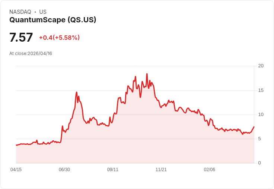Click the 10 price axis label
The width and height of the screenshot is (274, 189).
click(x=261, y=115)
